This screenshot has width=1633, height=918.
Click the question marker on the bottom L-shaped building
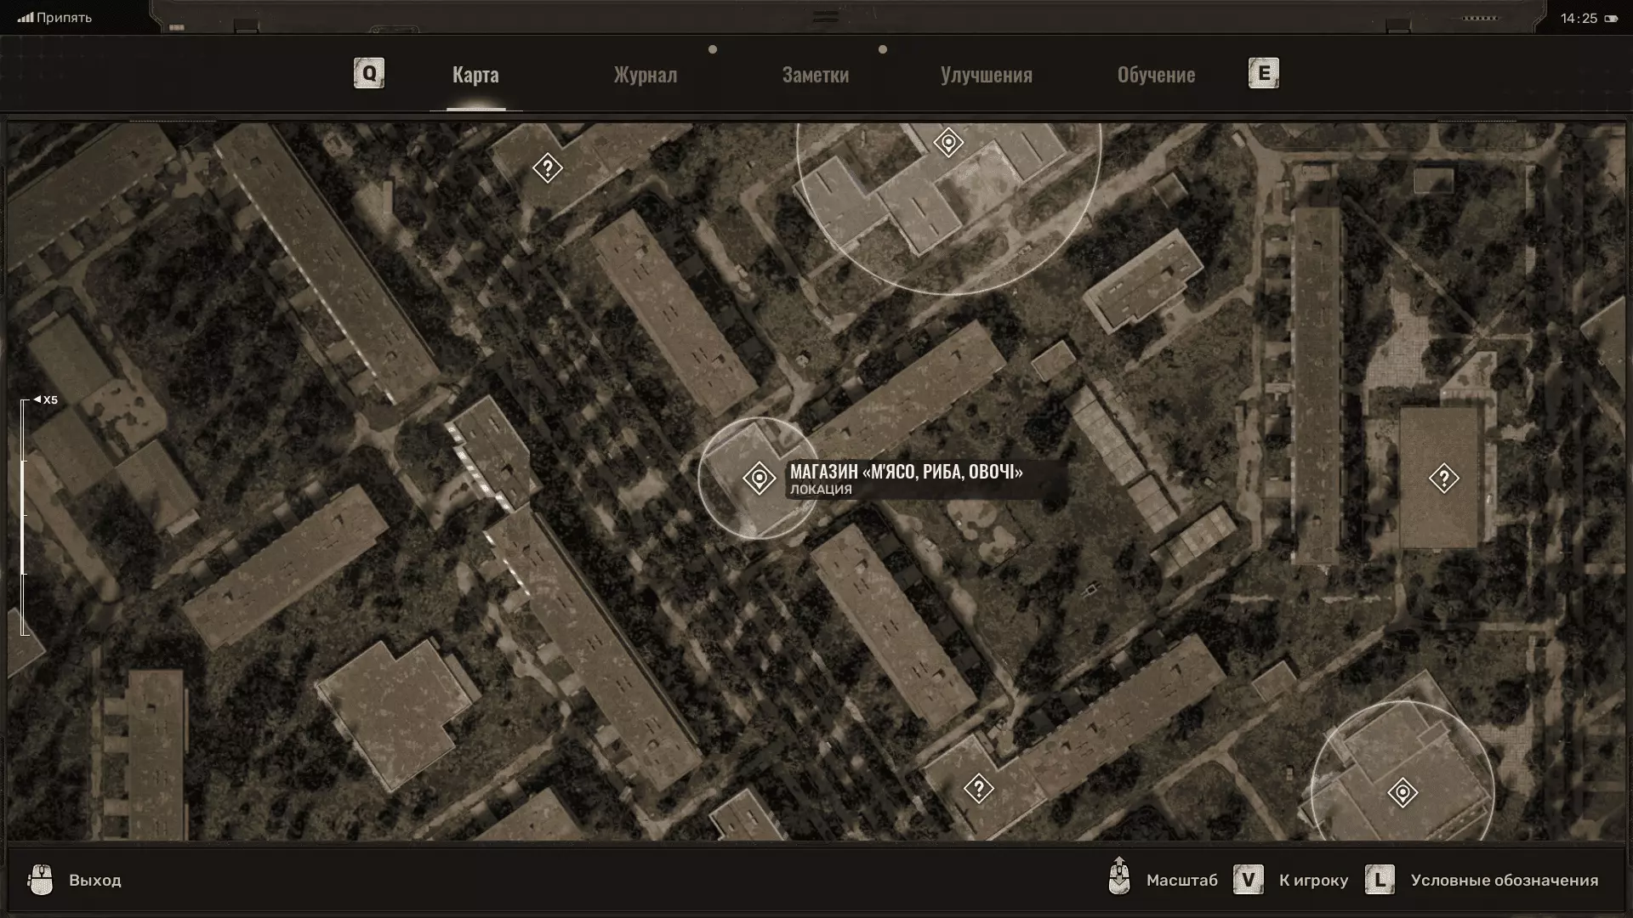[978, 789]
